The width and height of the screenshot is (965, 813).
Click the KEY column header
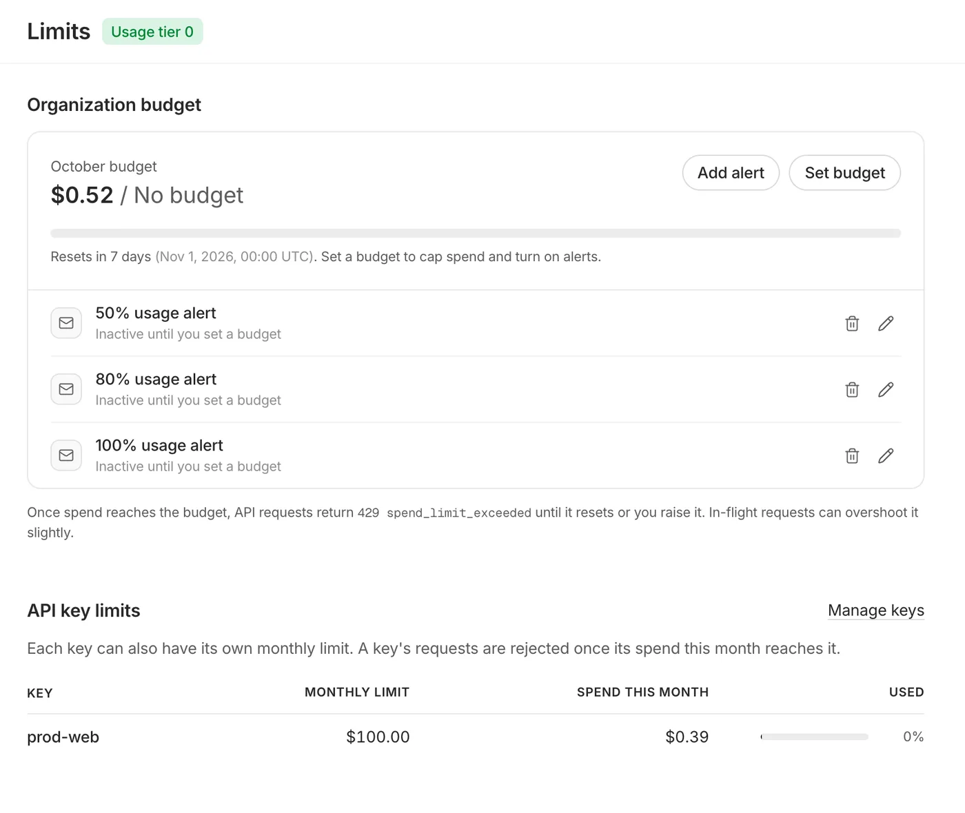point(40,693)
